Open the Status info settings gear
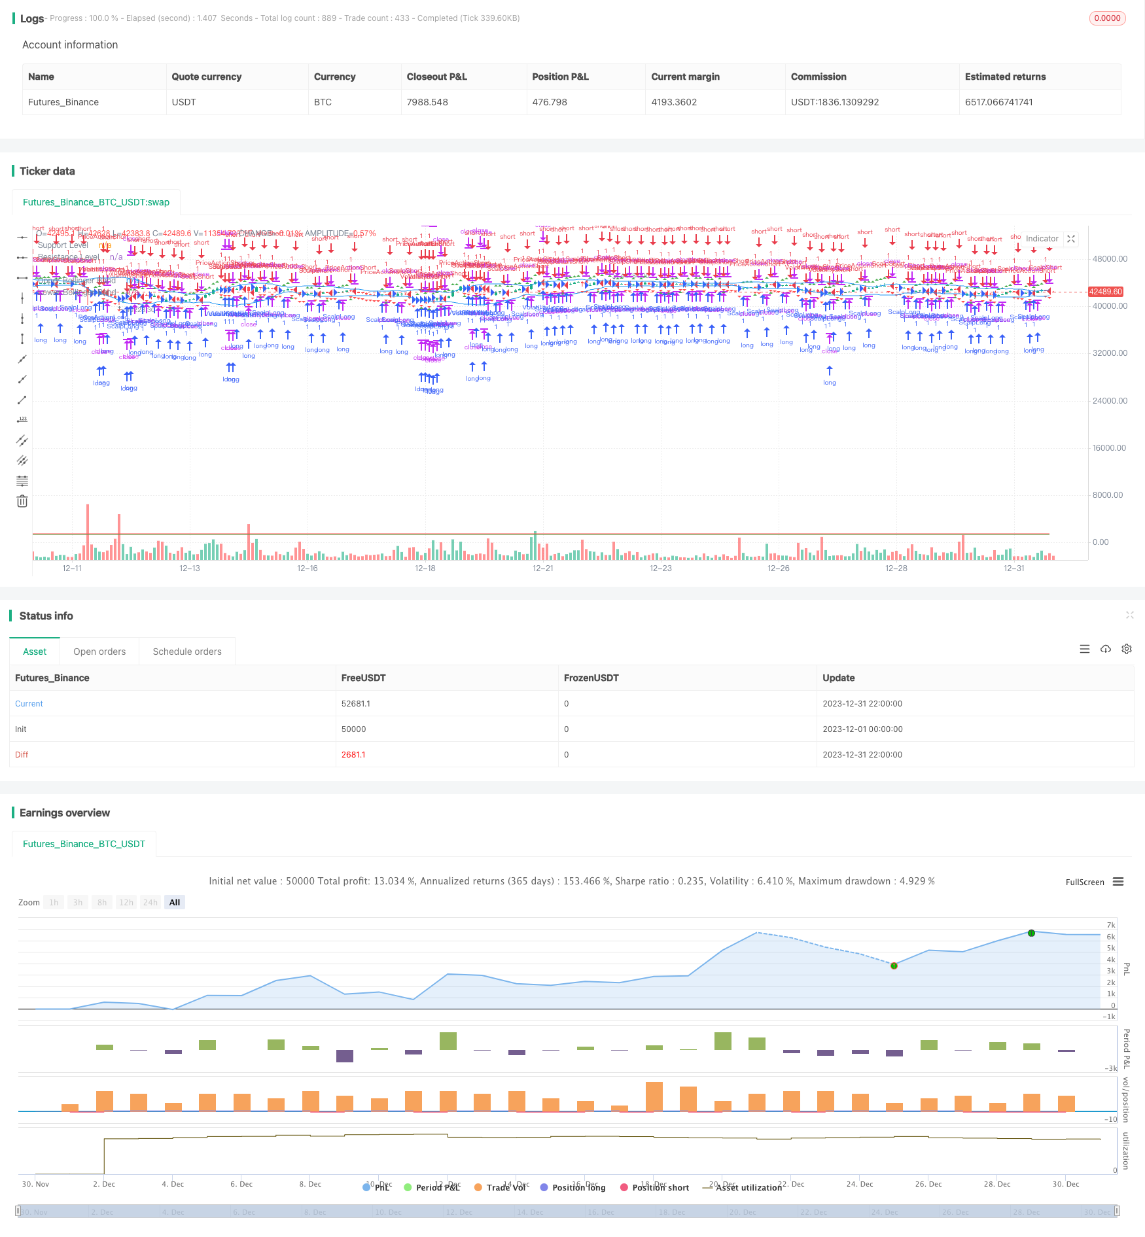 pyautogui.click(x=1127, y=649)
